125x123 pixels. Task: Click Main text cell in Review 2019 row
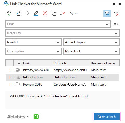pos(98,85)
